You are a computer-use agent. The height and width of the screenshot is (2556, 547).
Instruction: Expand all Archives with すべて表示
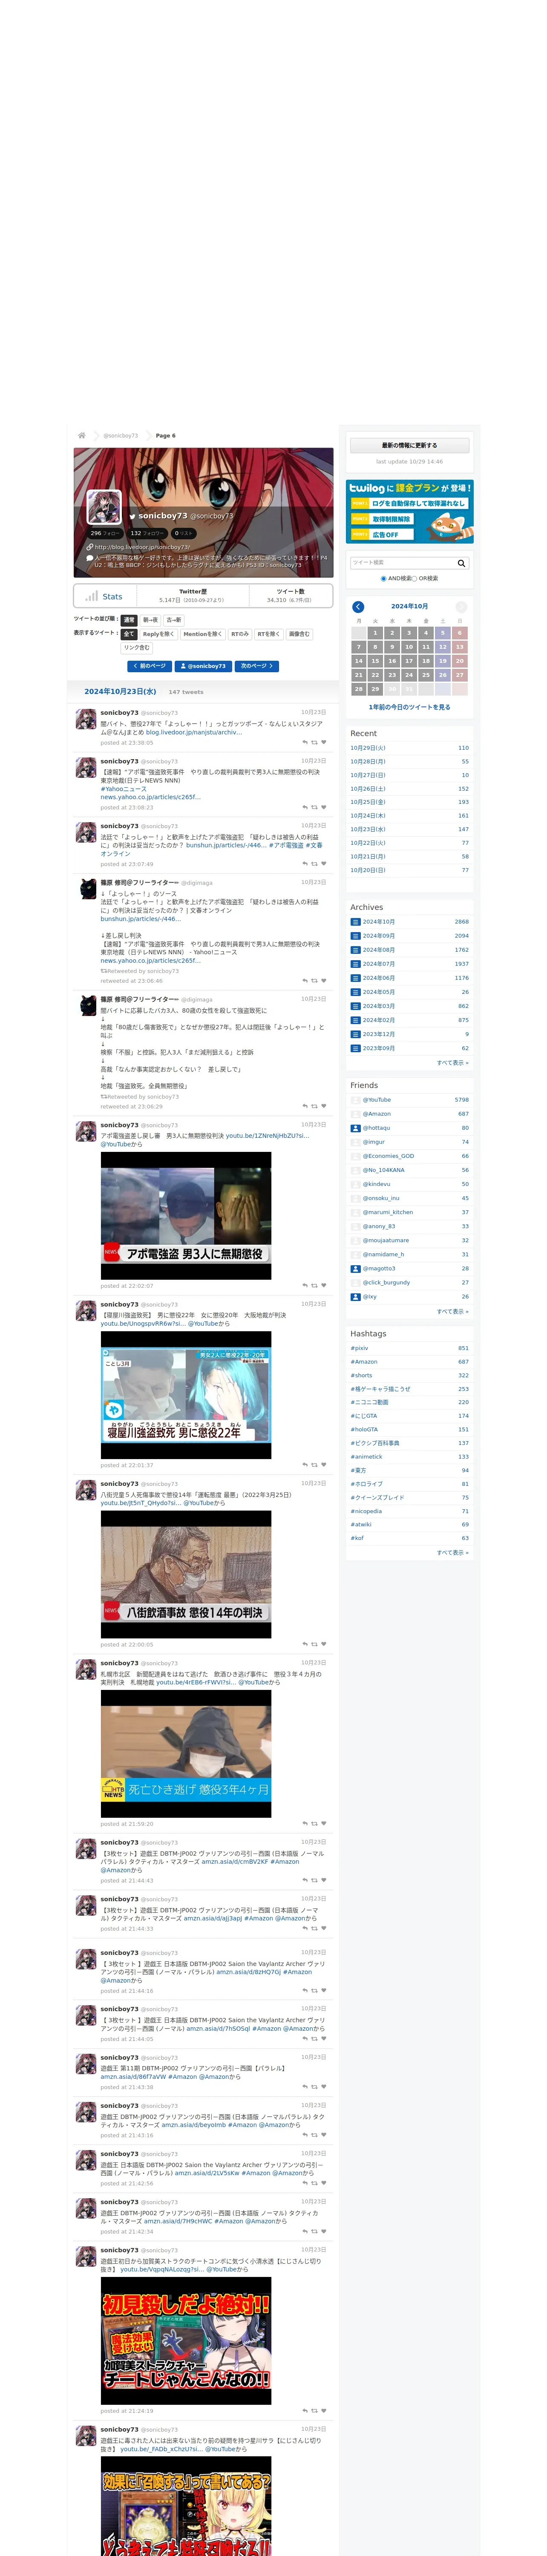(453, 1063)
